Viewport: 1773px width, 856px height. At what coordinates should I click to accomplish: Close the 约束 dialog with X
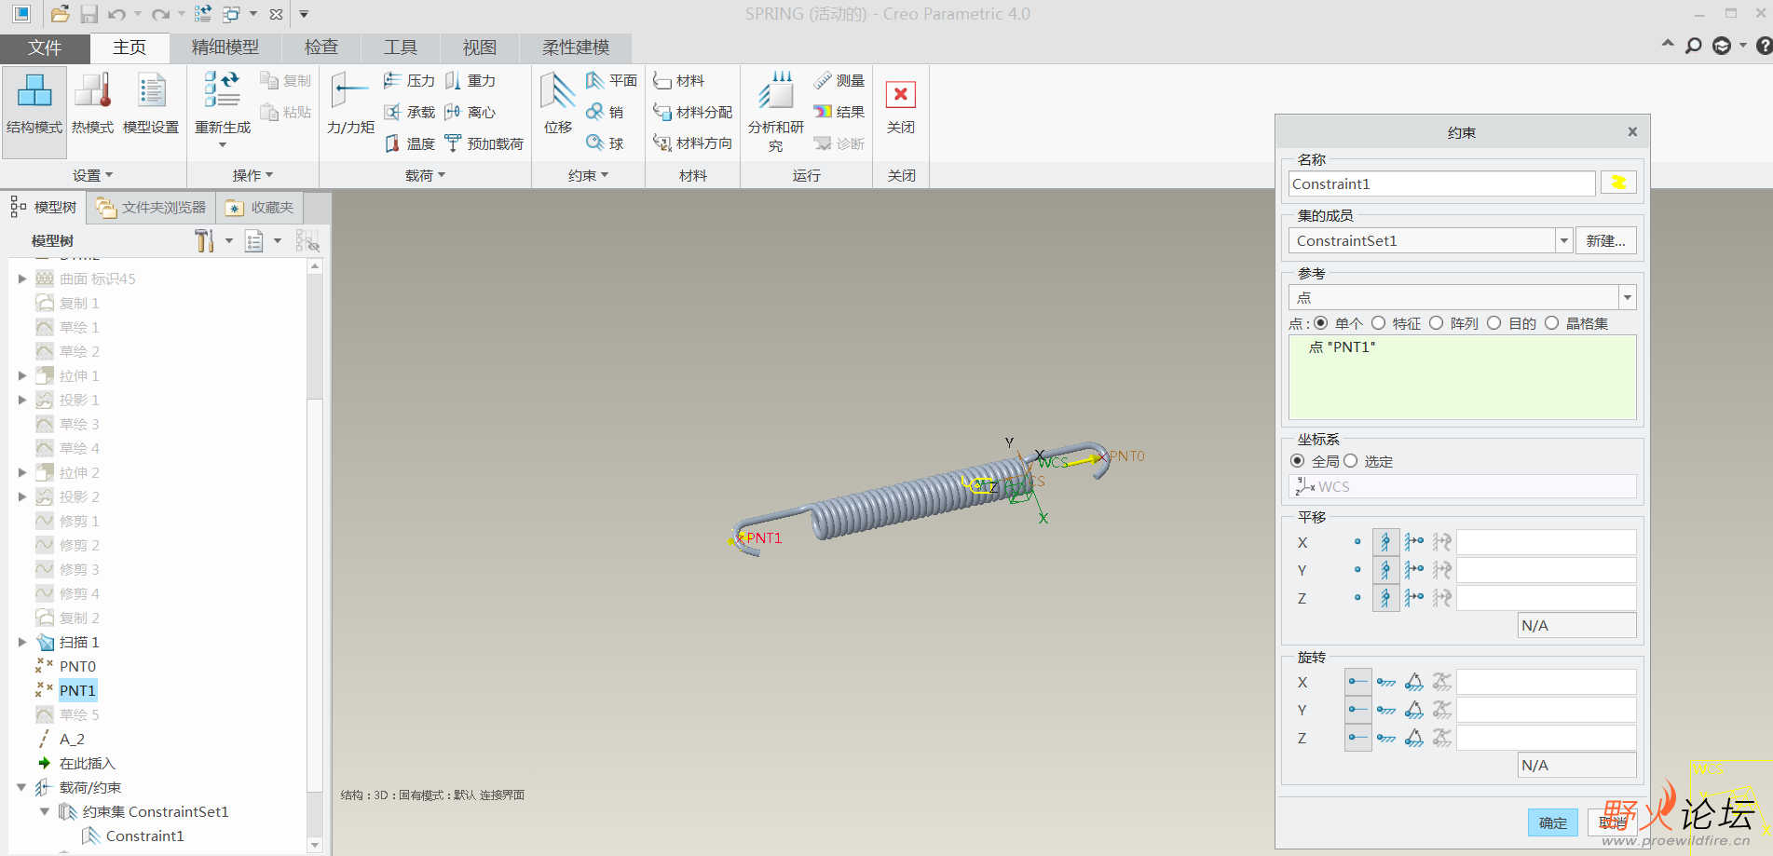[1632, 131]
